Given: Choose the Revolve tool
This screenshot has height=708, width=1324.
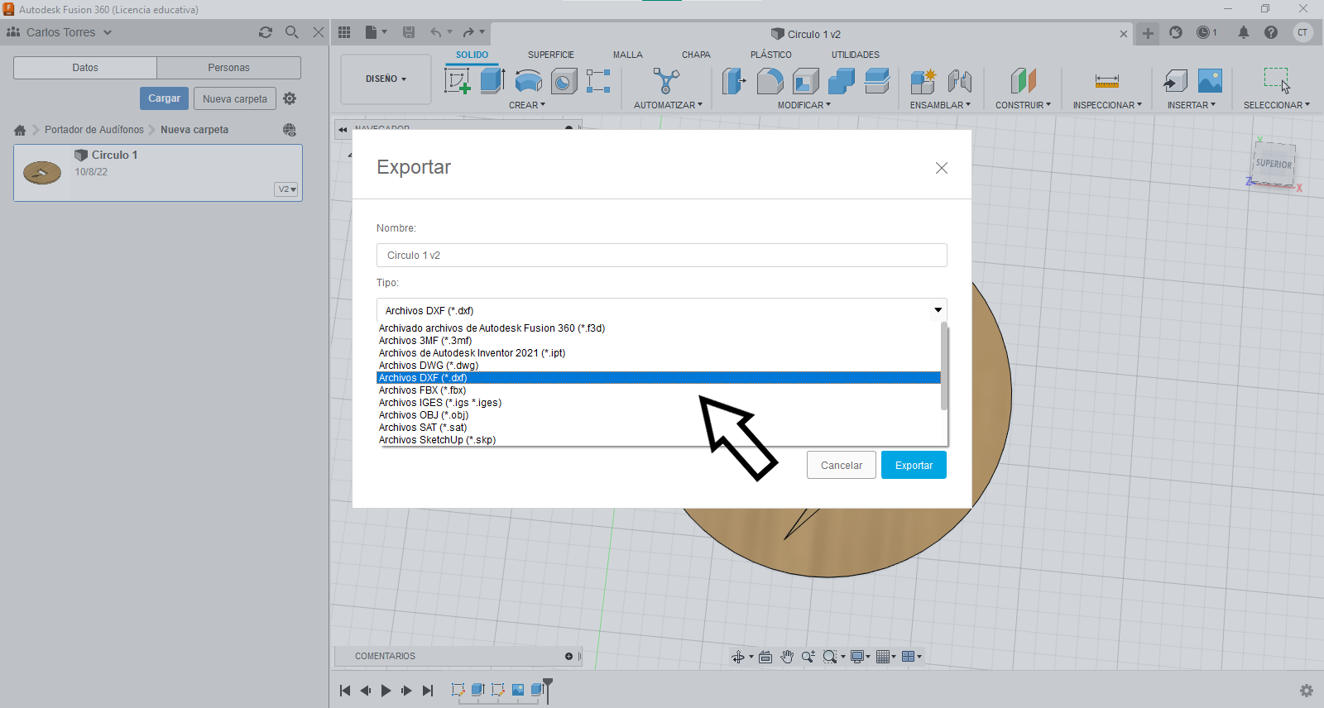Looking at the screenshot, I should tap(529, 81).
